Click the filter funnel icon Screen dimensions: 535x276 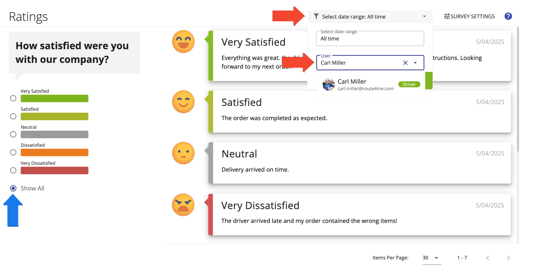click(x=316, y=16)
